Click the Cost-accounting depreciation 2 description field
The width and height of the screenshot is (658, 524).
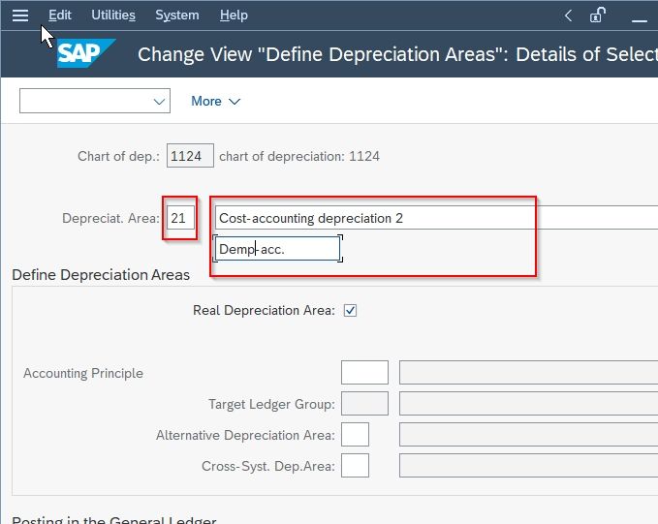(436, 218)
